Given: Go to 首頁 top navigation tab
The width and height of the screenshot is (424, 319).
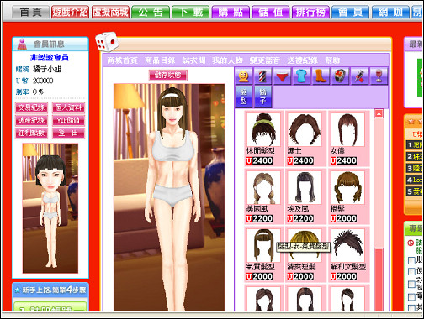Looking at the screenshot, I should tap(31, 13).
